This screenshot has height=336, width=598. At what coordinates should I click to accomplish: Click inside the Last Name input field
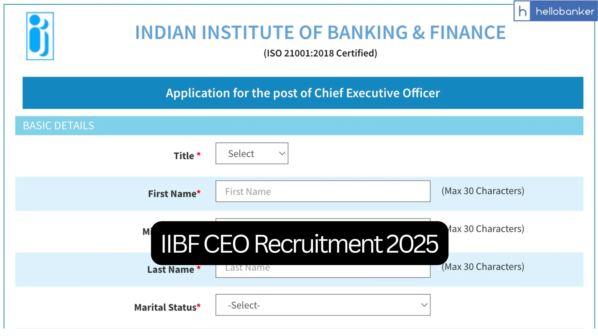click(323, 268)
